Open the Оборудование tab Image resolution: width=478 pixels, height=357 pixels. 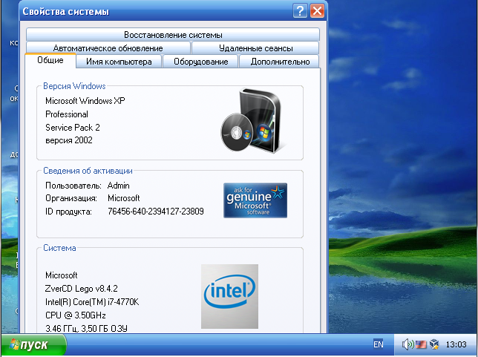pos(200,62)
